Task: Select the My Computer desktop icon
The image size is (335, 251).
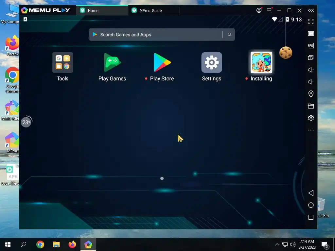Action: coord(10,14)
